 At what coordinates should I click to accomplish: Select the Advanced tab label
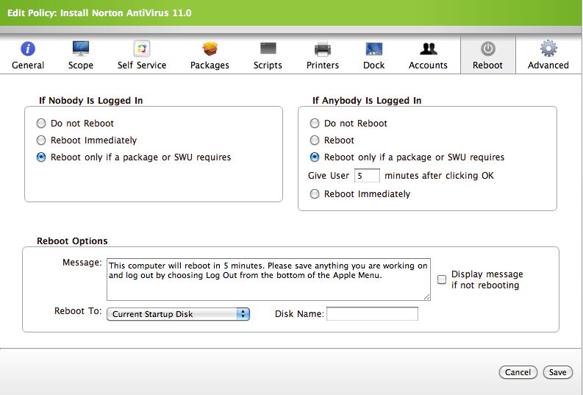548,65
